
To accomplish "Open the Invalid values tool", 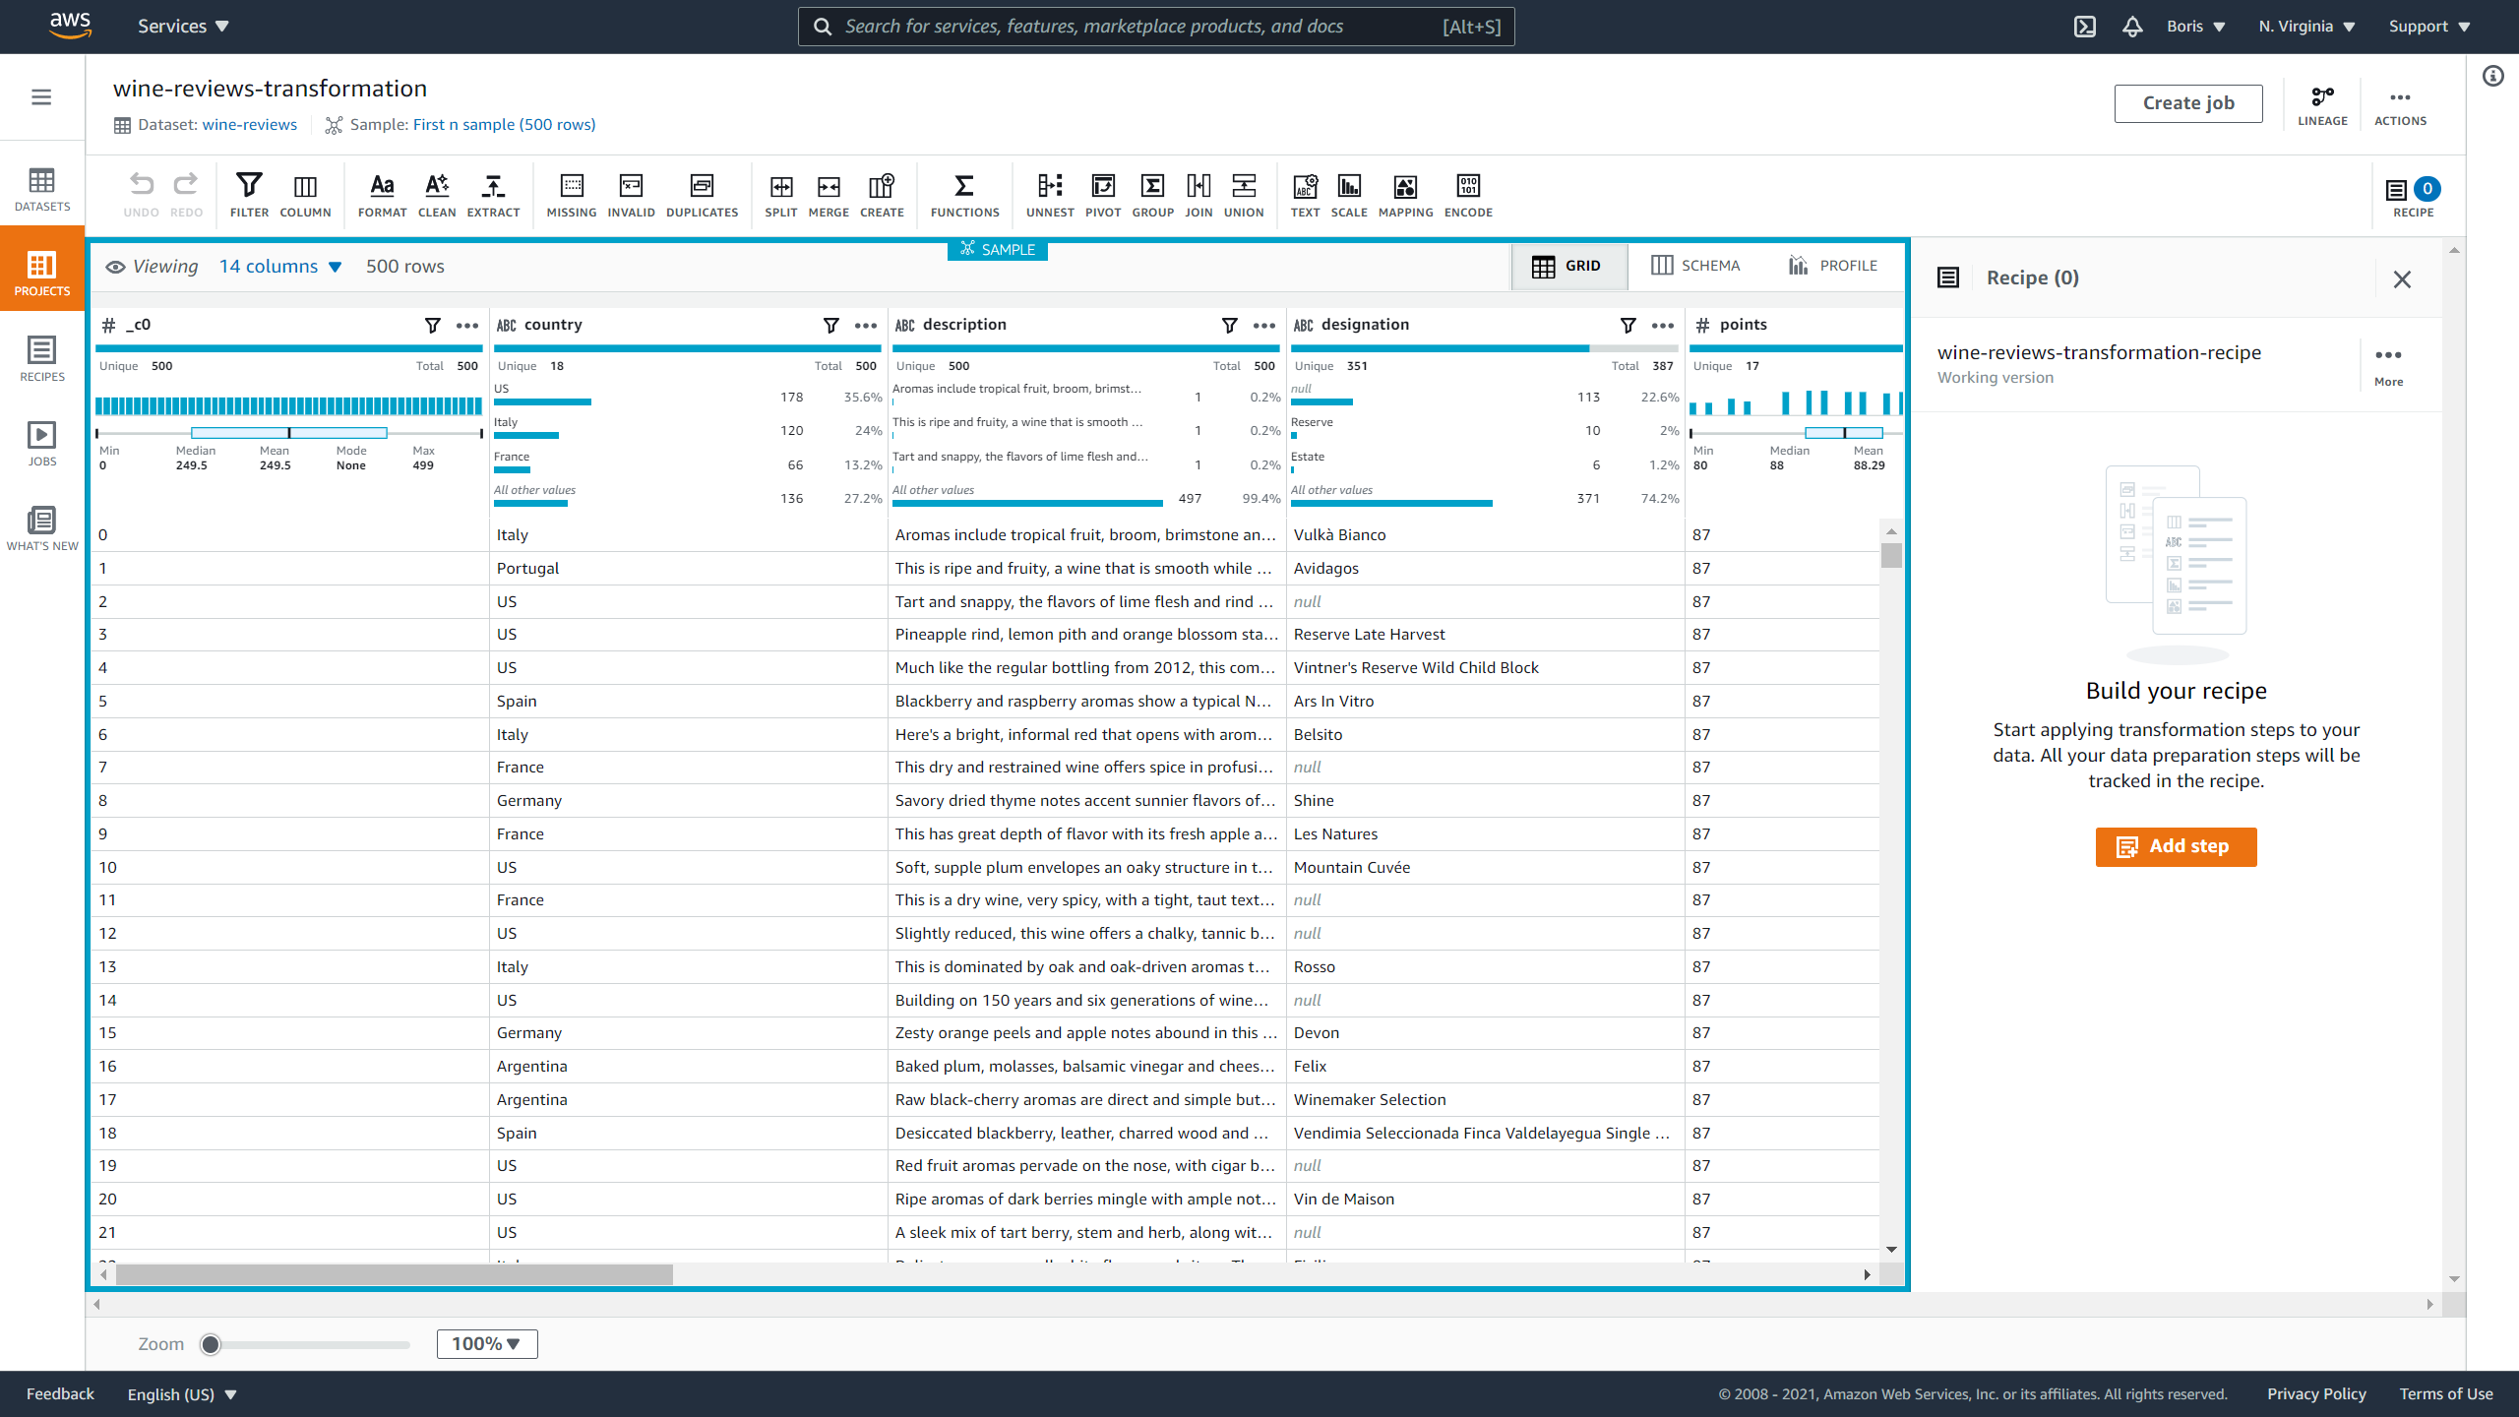I will coord(631,195).
